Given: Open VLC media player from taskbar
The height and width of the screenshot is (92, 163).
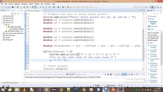Looking at the screenshot, I should pos(24,90).
